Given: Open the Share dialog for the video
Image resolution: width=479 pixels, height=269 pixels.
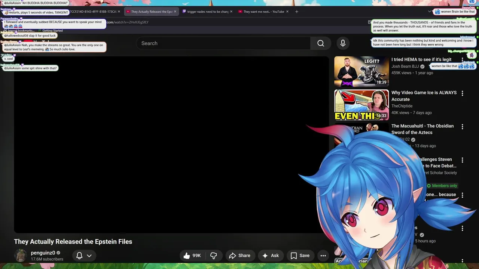Looking at the screenshot, I should click(239, 256).
